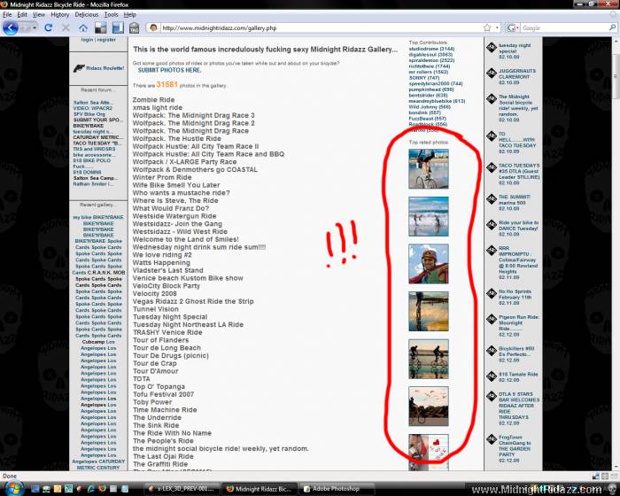Launch Internet Explorer from quick launch

point(91,489)
